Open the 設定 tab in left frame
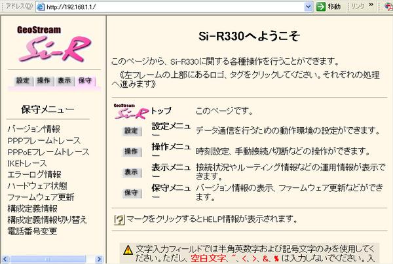This screenshot has width=393, height=264. click(x=23, y=81)
